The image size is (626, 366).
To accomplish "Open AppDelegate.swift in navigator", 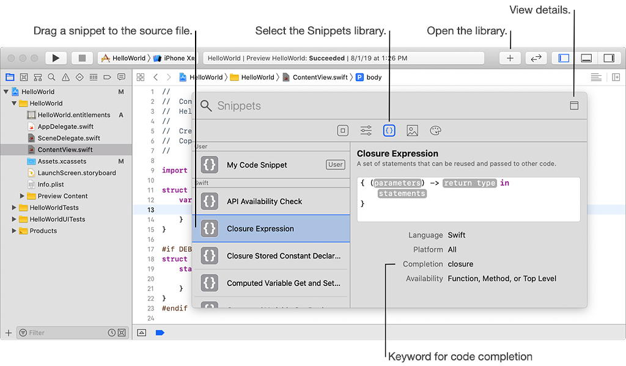I will [66, 126].
